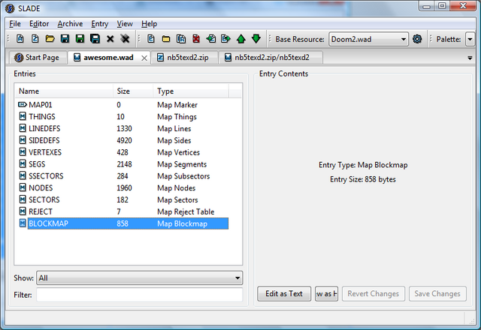Click the icon beside the THINGS entry
481x330 pixels.
coord(23,116)
